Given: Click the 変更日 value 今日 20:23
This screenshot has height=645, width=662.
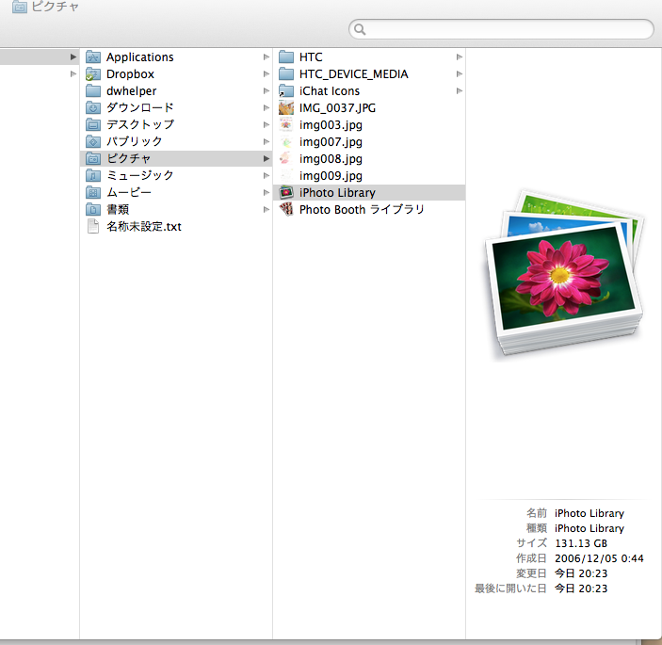Looking at the screenshot, I should pos(581,573).
